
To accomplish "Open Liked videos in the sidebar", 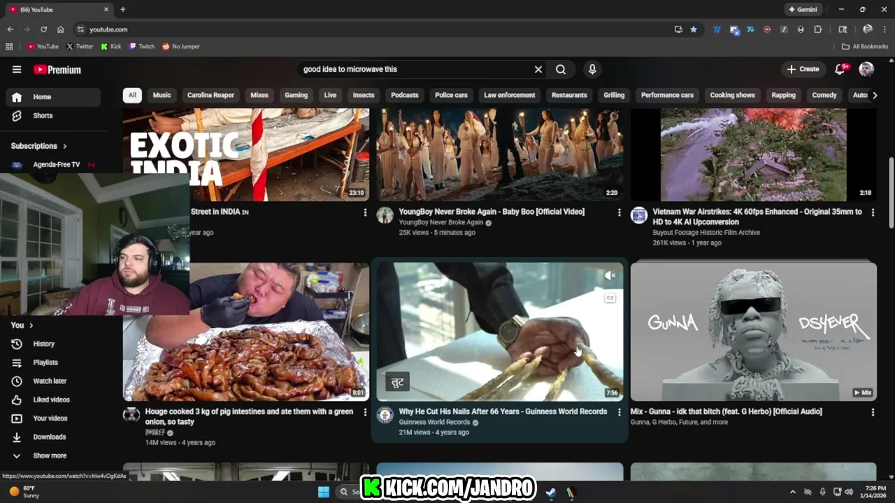I will tap(53, 400).
